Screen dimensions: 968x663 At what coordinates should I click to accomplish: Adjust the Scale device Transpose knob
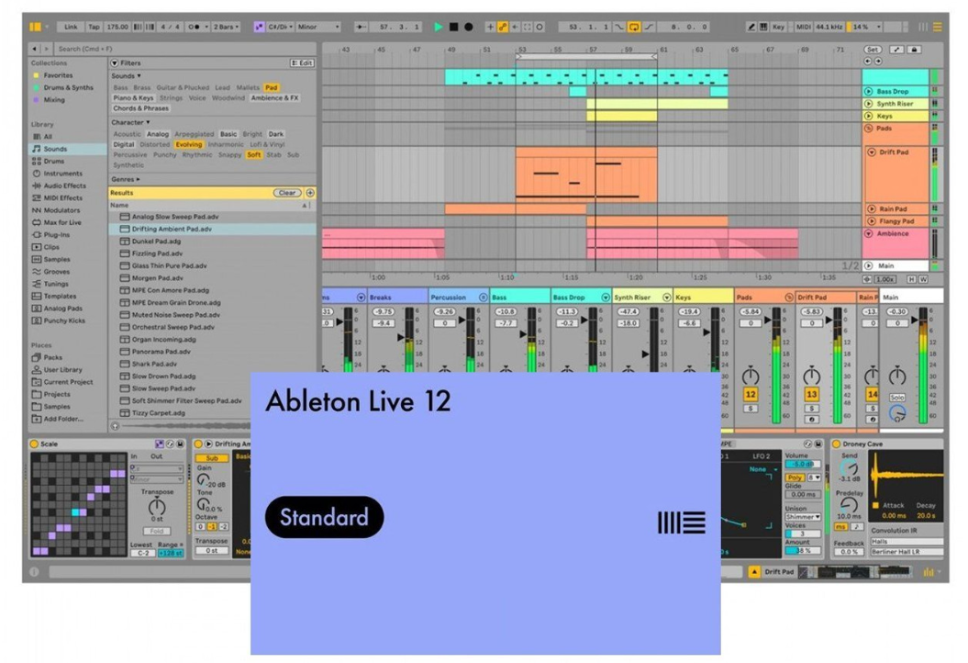[x=157, y=507]
